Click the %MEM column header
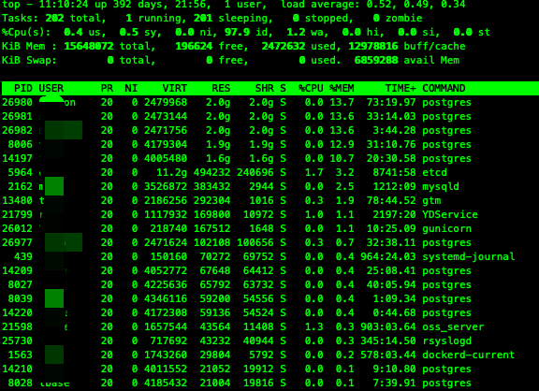539x391 pixels. [x=342, y=88]
